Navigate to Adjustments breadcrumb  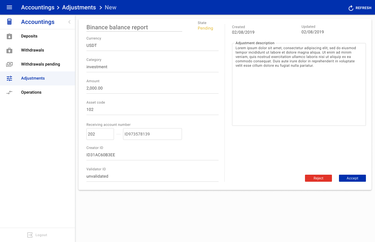[x=79, y=7]
